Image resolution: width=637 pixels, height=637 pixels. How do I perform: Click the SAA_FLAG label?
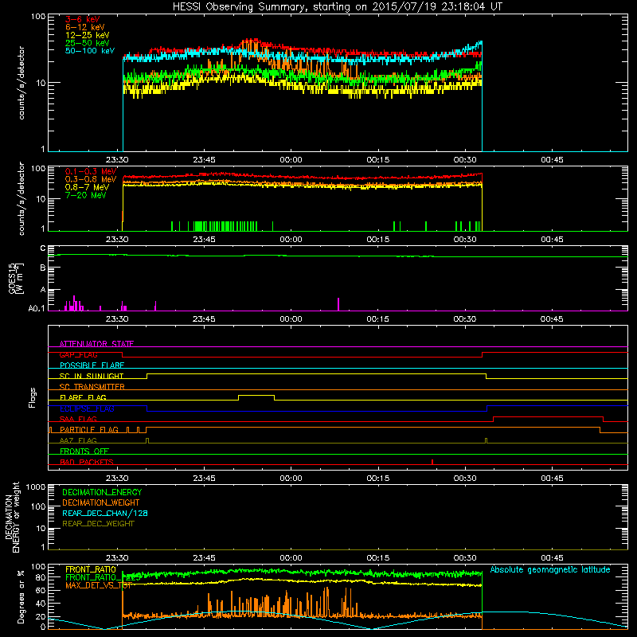(x=78, y=419)
